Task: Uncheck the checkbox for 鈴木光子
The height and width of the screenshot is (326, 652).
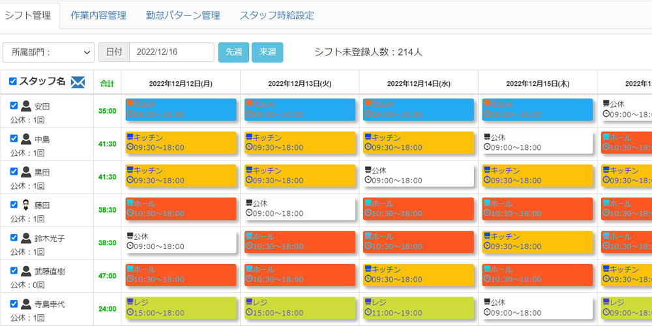Action: coord(14,237)
